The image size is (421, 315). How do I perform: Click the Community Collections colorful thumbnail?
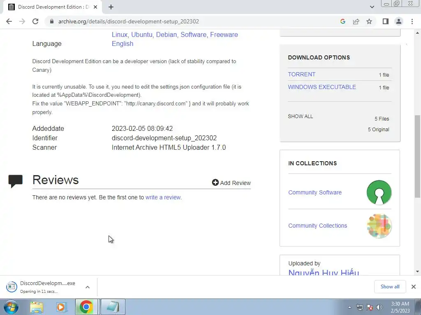[379, 226]
